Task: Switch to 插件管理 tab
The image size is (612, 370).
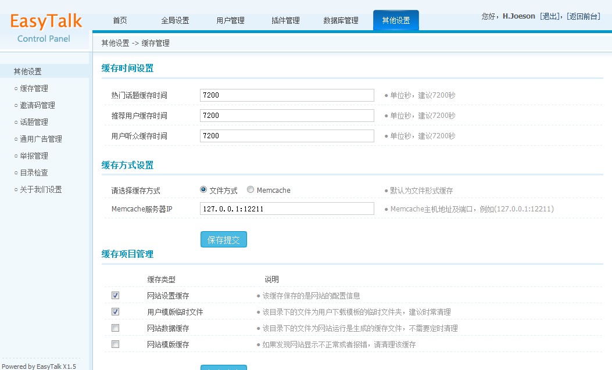Action: pyautogui.click(x=285, y=20)
